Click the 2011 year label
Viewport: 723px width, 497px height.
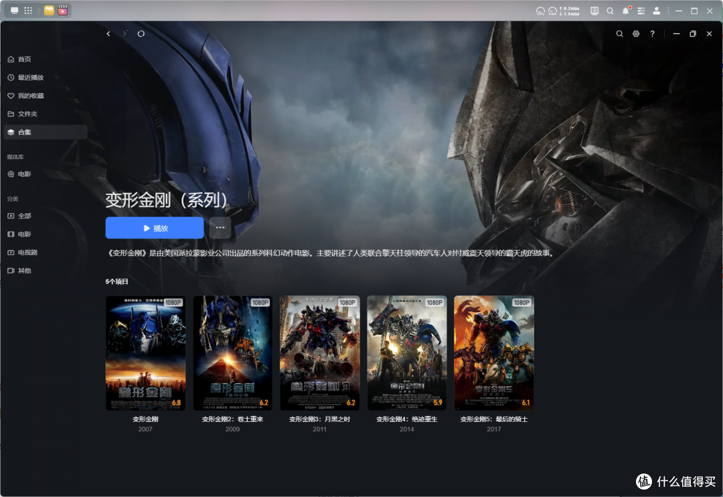[319, 429]
